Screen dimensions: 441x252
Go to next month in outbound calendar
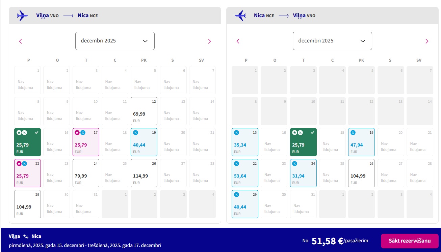(209, 41)
